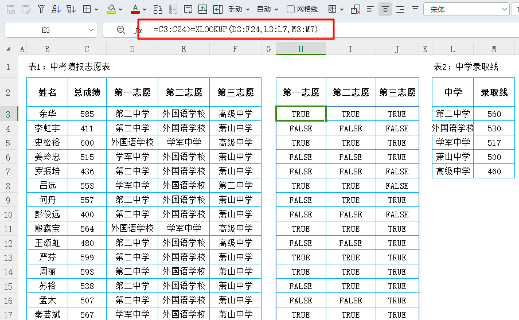The width and height of the screenshot is (519, 320).
Task: Sort ascending with the A-Z arrow icon
Action: pyautogui.click(x=56, y=9)
